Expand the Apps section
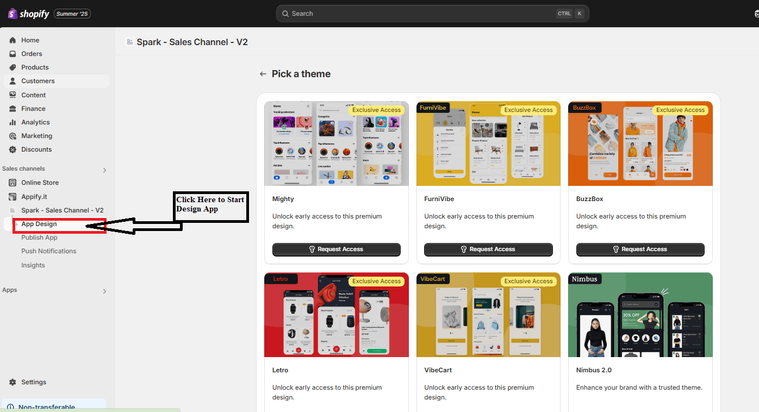 [103, 291]
